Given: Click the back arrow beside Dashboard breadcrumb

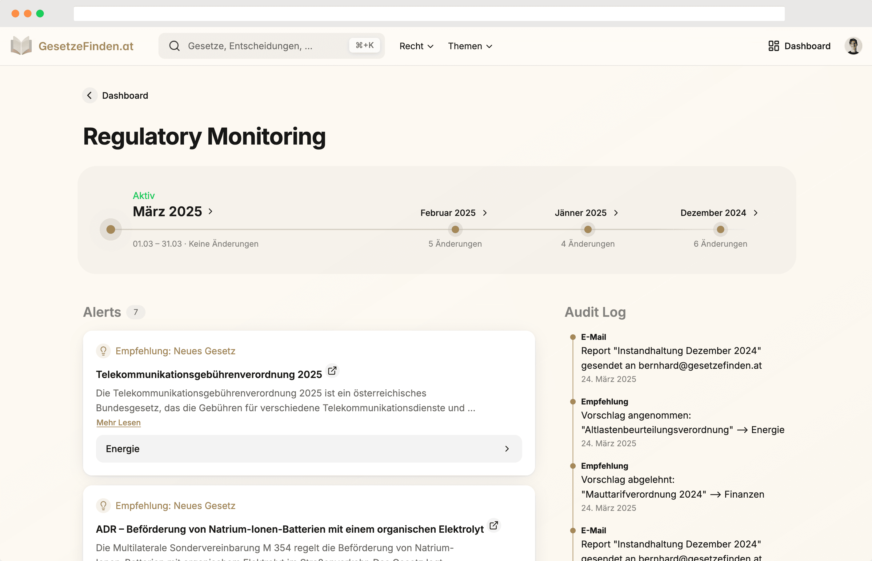Looking at the screenshot, I should 90,95.
